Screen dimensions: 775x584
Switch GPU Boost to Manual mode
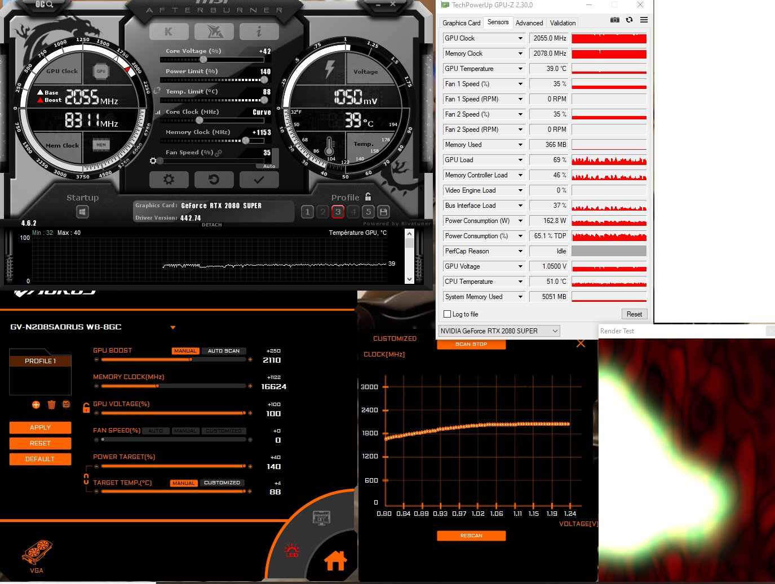click(185, 351)
